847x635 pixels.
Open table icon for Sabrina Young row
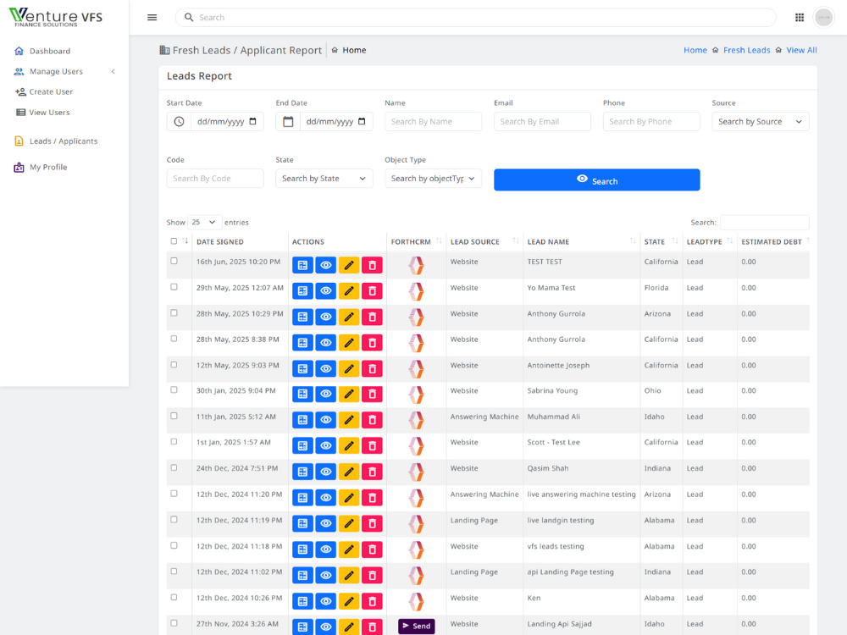coord(302,395)
